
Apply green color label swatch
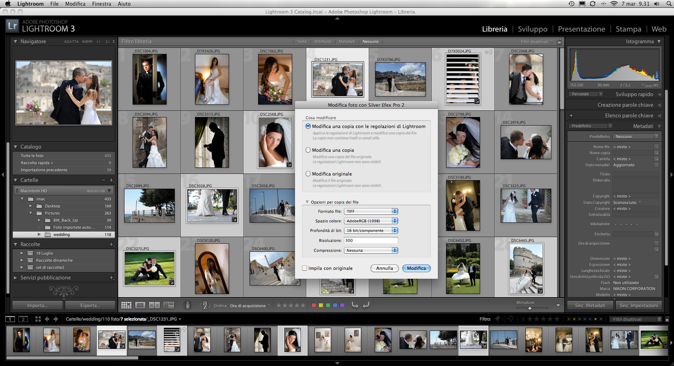pos(328,305)
